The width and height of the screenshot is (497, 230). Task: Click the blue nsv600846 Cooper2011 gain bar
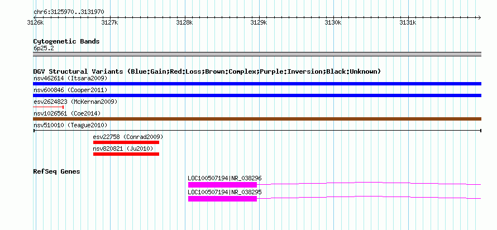[x=257, y=95]
